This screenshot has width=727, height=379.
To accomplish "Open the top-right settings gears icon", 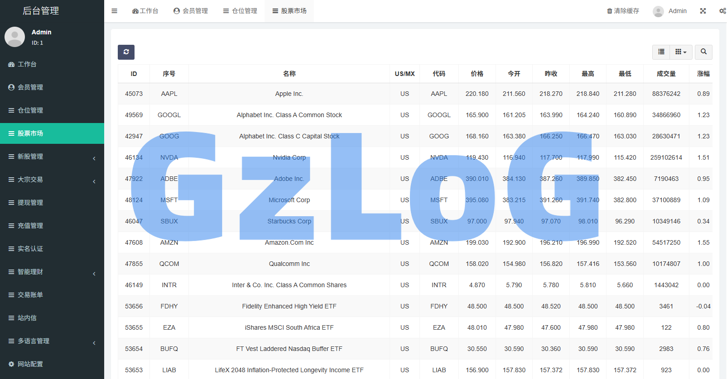I will point(722,11).
